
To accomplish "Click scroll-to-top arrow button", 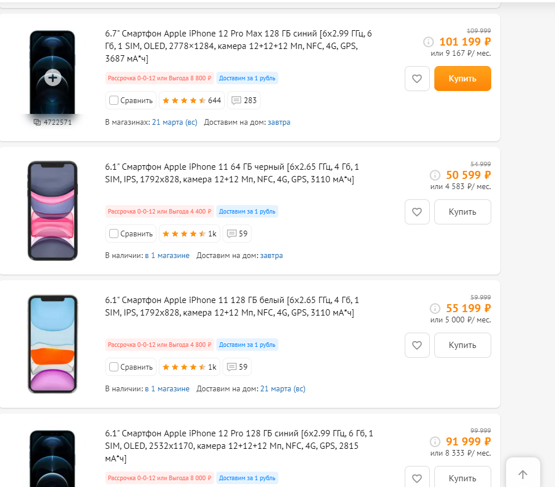I will coord(523,474).
